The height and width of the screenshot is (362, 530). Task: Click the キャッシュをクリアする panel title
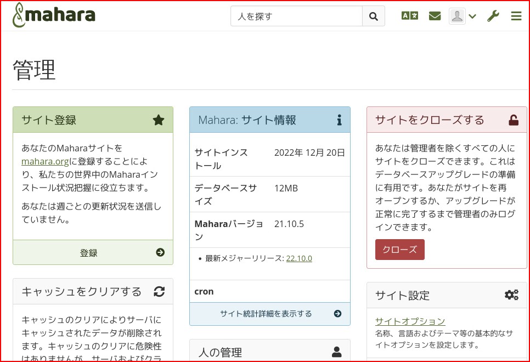tap(81, 291)
